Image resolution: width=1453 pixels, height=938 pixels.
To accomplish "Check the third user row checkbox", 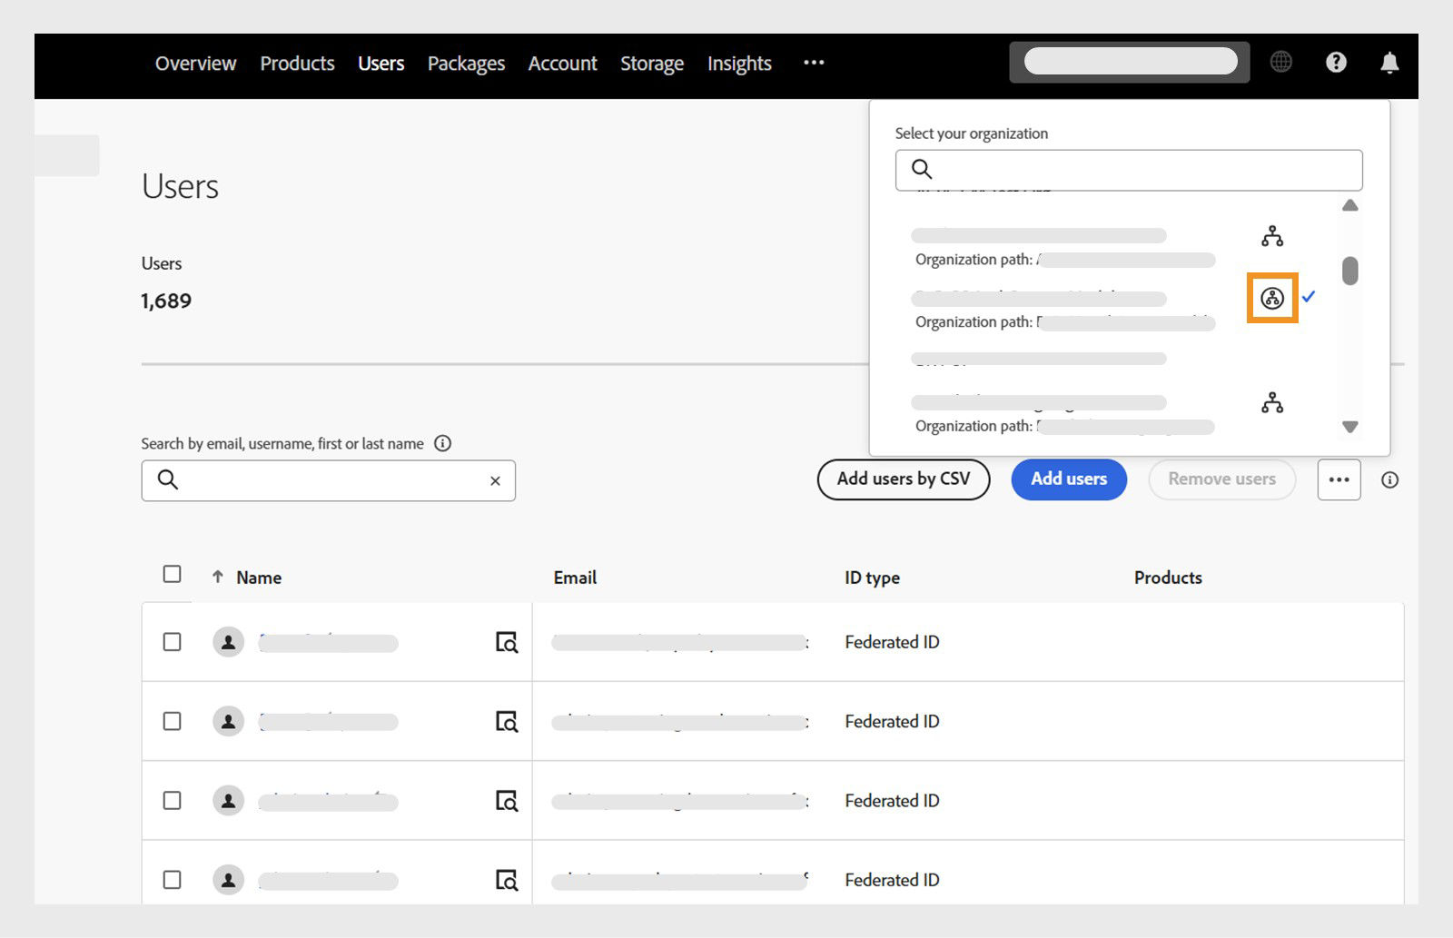I will [172, 800].
